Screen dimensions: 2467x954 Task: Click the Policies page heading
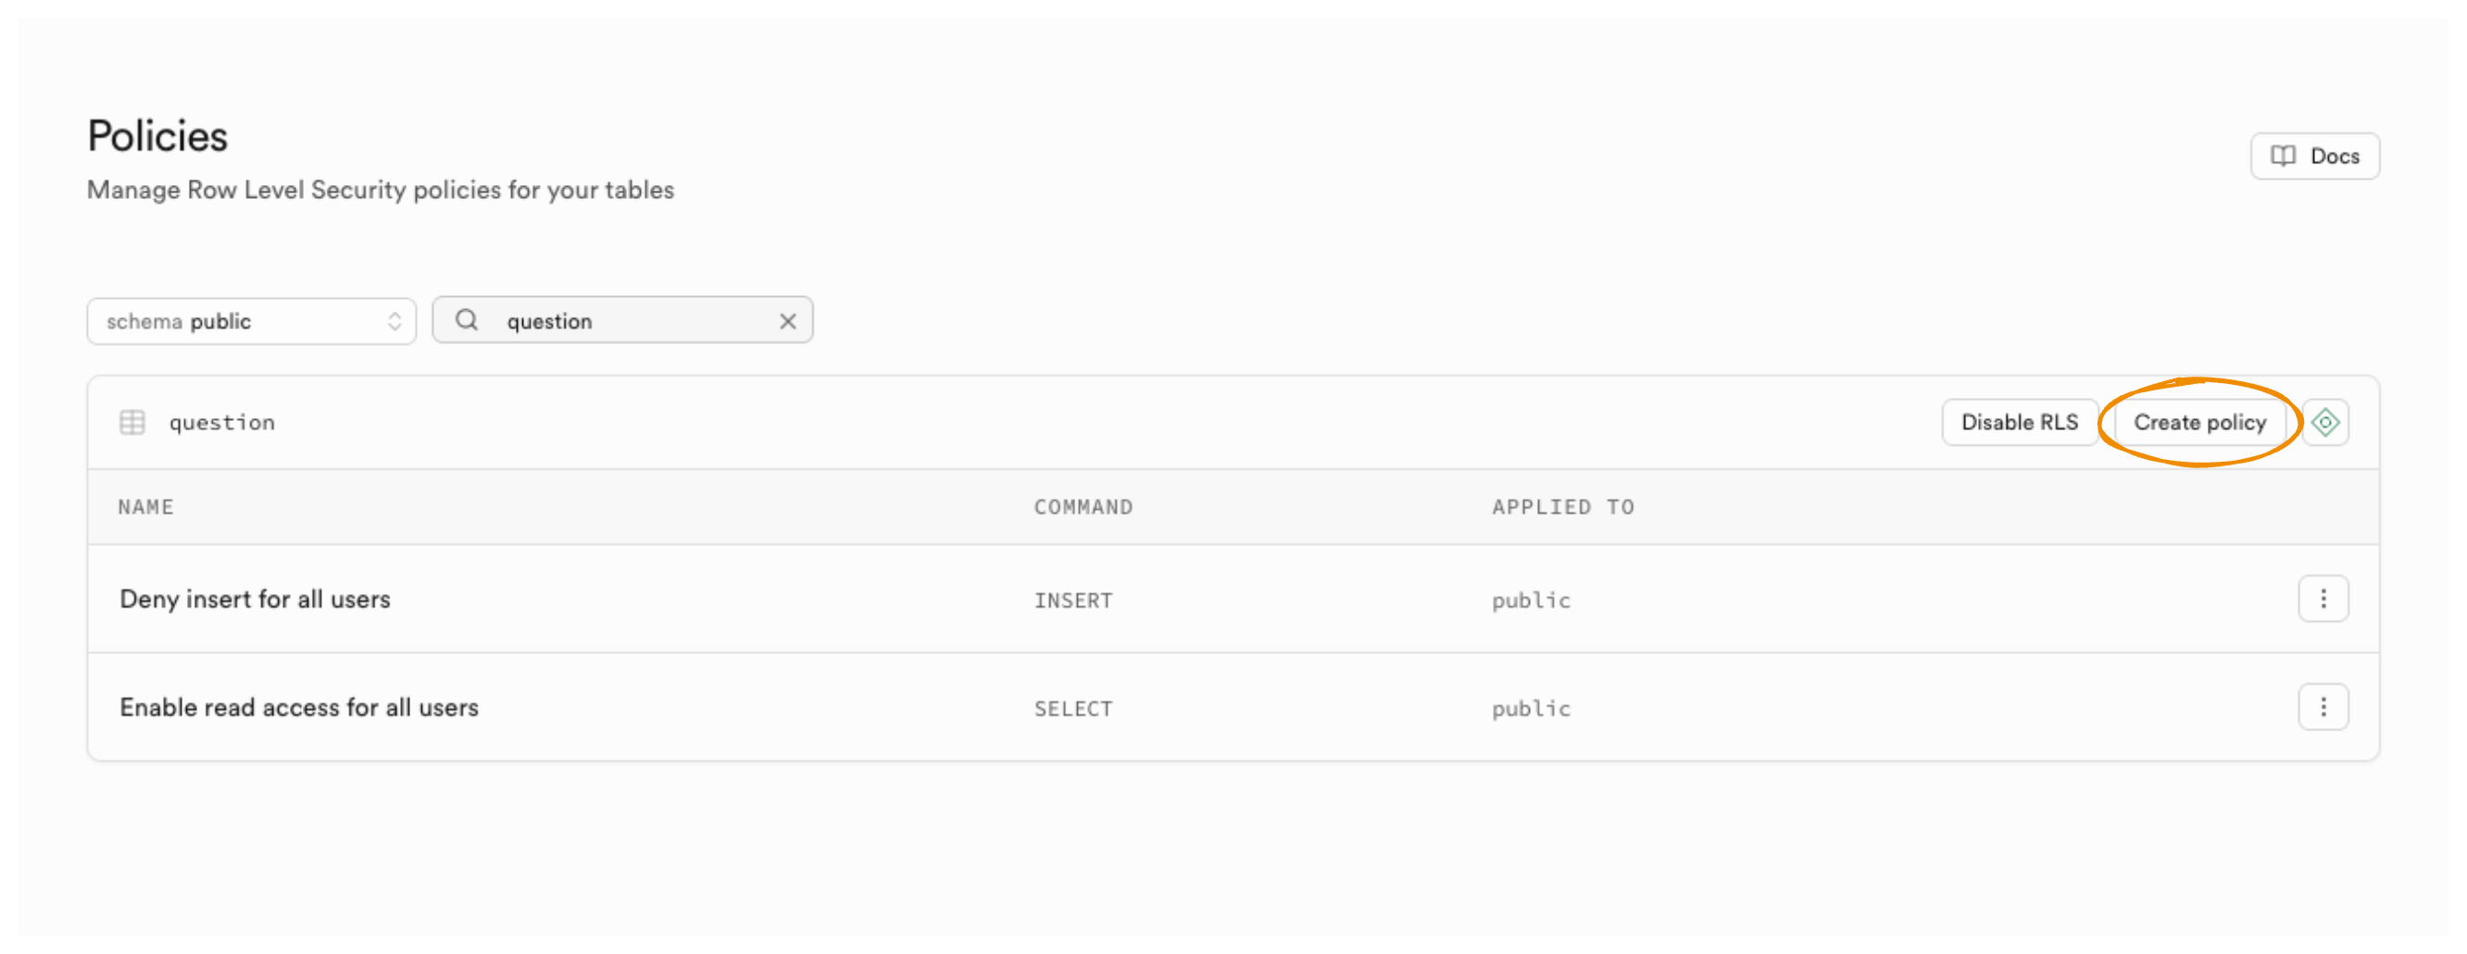pos(158,137)
